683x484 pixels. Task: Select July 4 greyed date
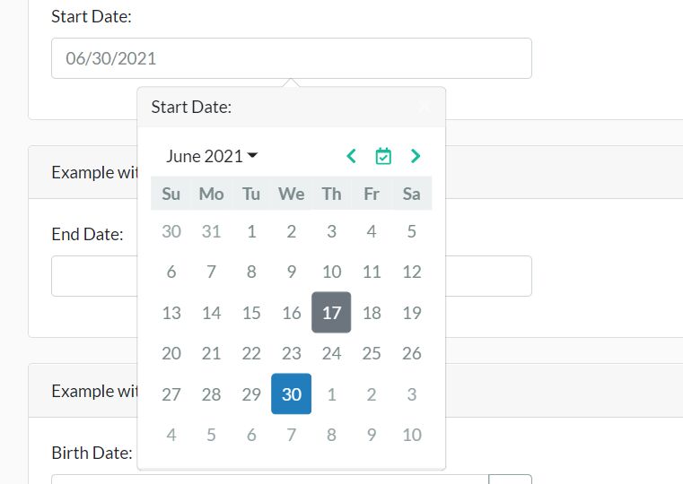[x=171, y=435]
